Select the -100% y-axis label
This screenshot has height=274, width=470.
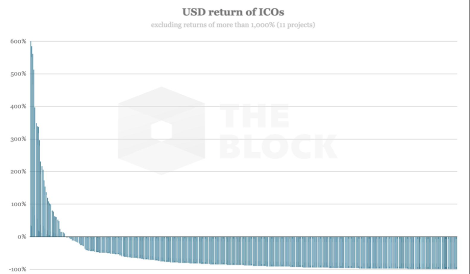click(17, 269)
